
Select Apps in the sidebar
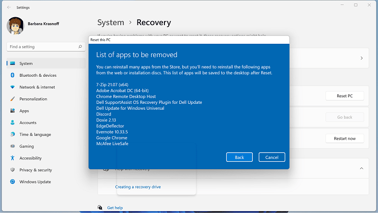(46, 111)
